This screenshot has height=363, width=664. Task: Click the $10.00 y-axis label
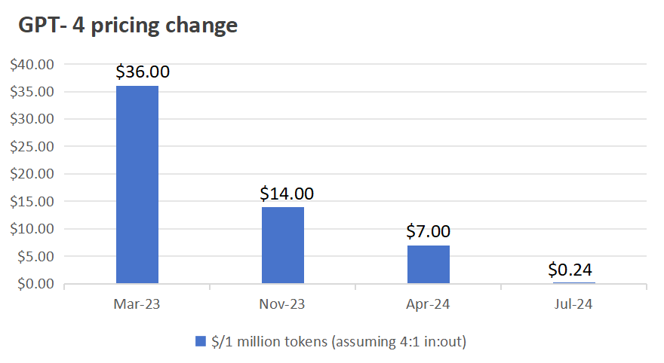click(32, 229)
